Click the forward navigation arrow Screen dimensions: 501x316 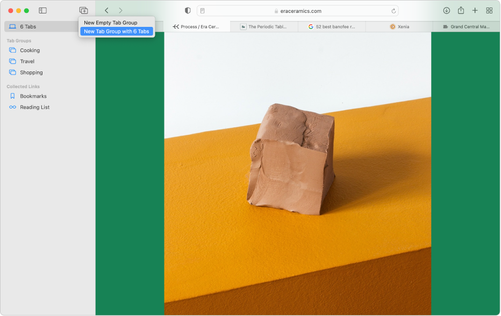coord(120,11)
